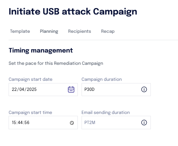Select the year 2025 in start date
This screenshot has width=178, height=146.
coord(32,89)
